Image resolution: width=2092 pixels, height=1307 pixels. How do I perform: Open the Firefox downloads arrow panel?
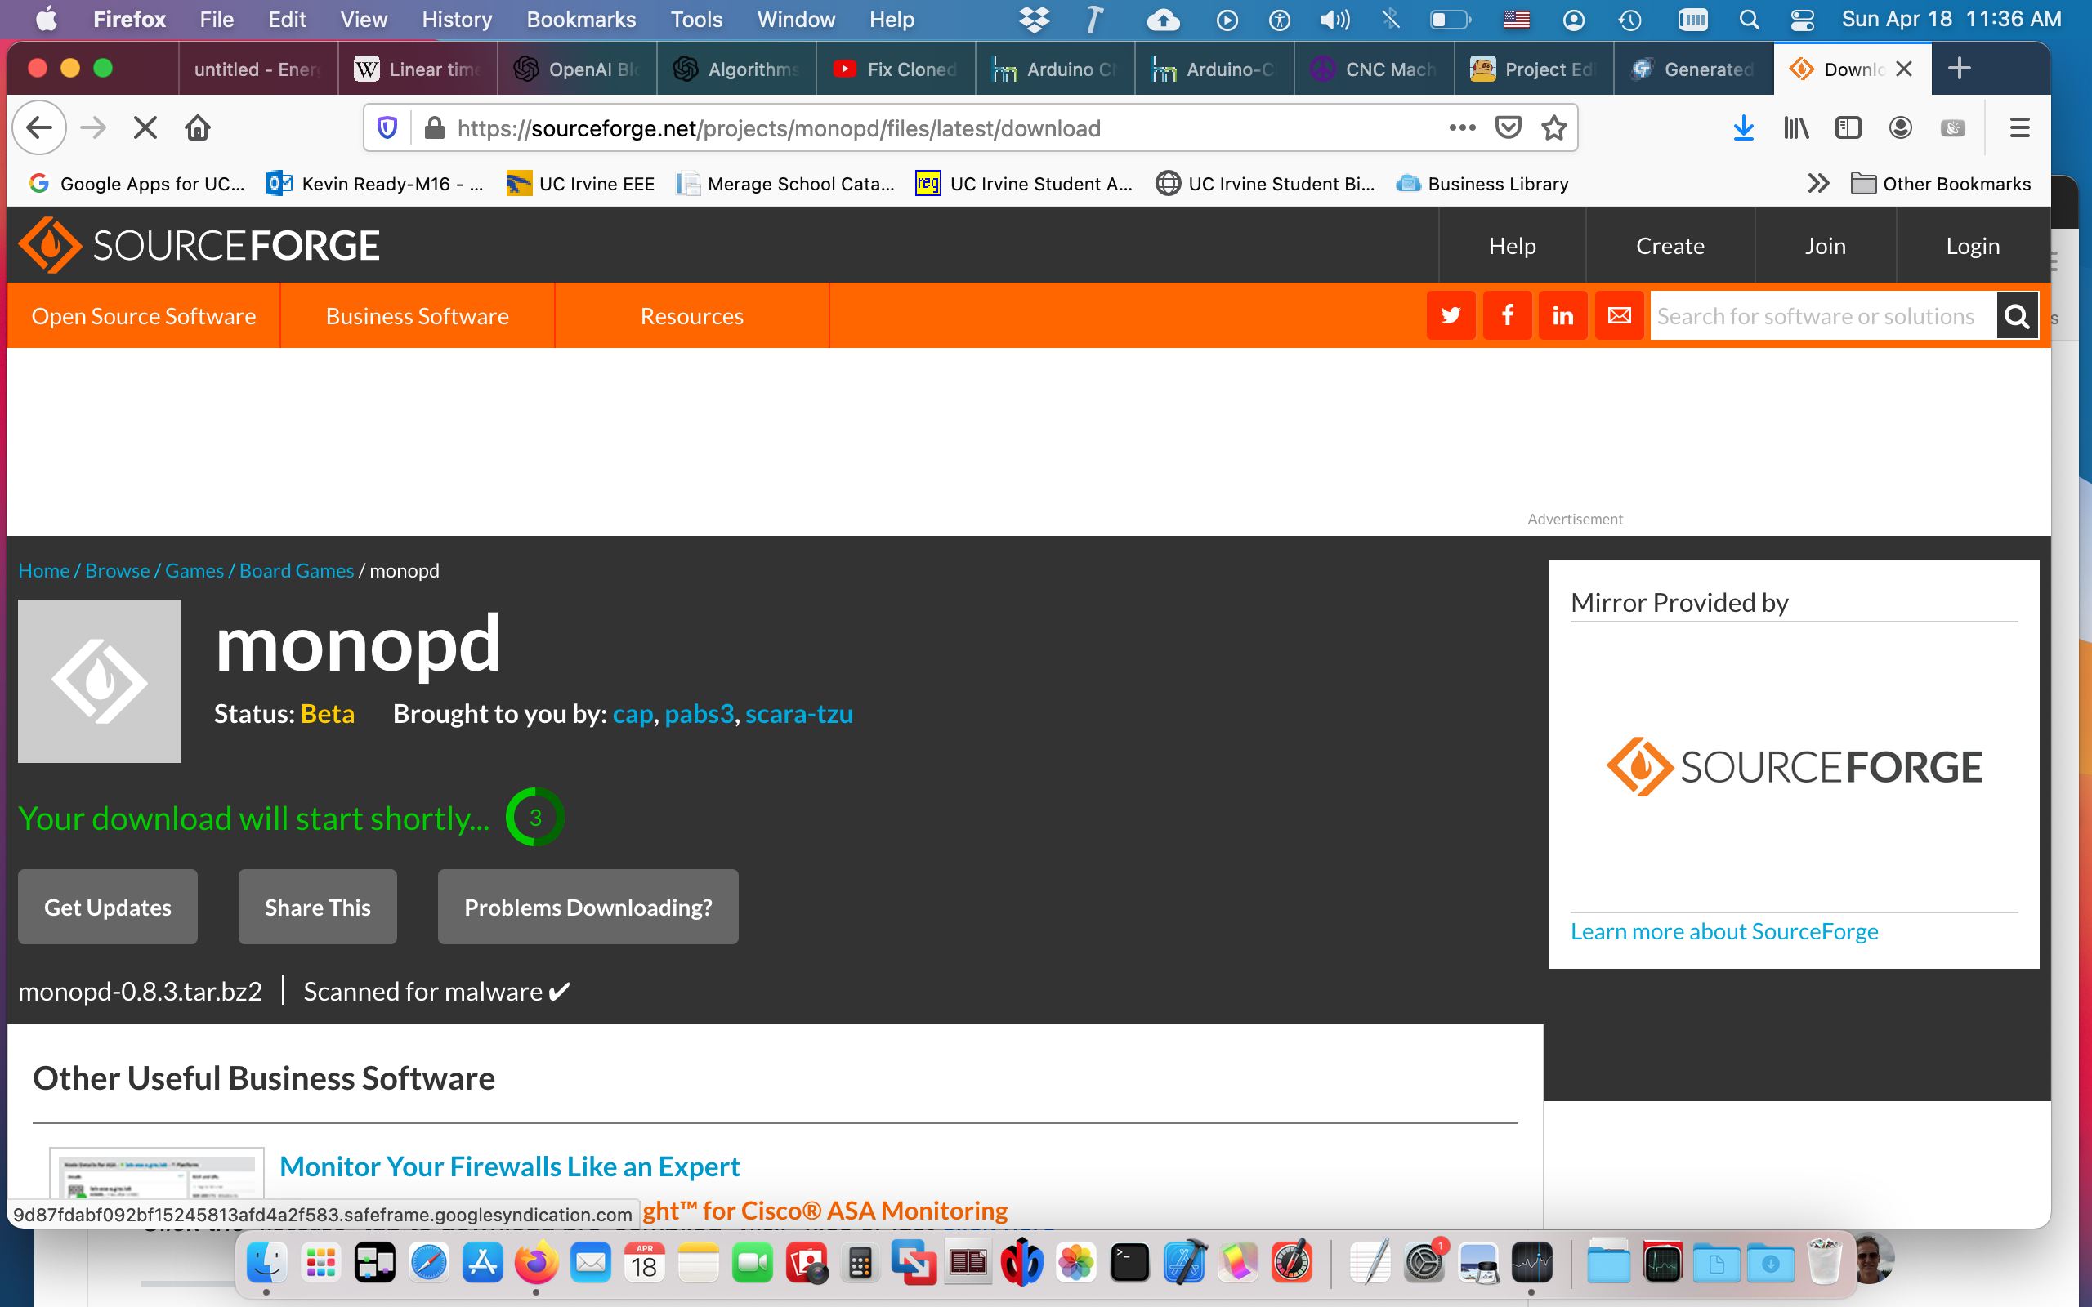pos(1744,128)
